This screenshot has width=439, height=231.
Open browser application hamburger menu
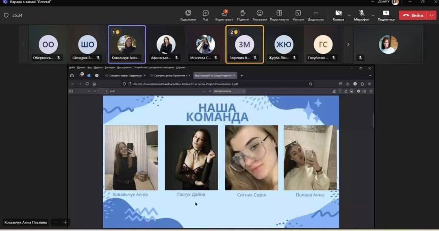tap(369, 84)
